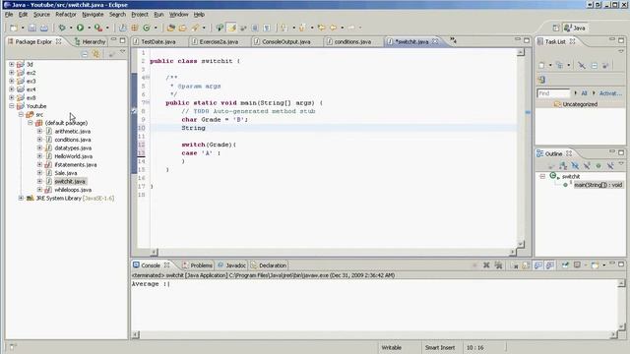Click the Java perspective button

click(x=575, y=28)
